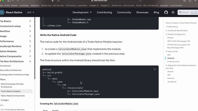198x111 pixels.
Task: Jump to 5. Adding the Turbo Native Module
Action: pos(181,67)
